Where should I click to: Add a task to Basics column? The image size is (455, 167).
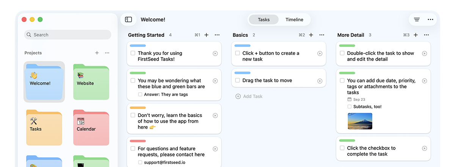pyautogui.click(x=311, y=35)
